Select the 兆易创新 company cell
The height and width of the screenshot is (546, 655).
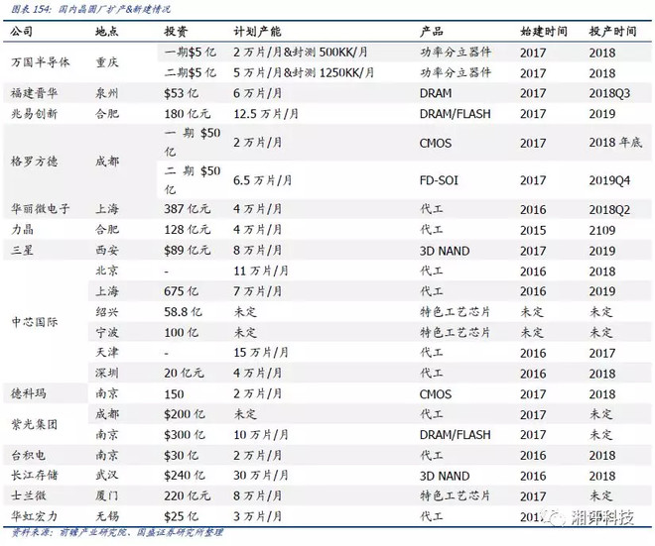point(34,113)
